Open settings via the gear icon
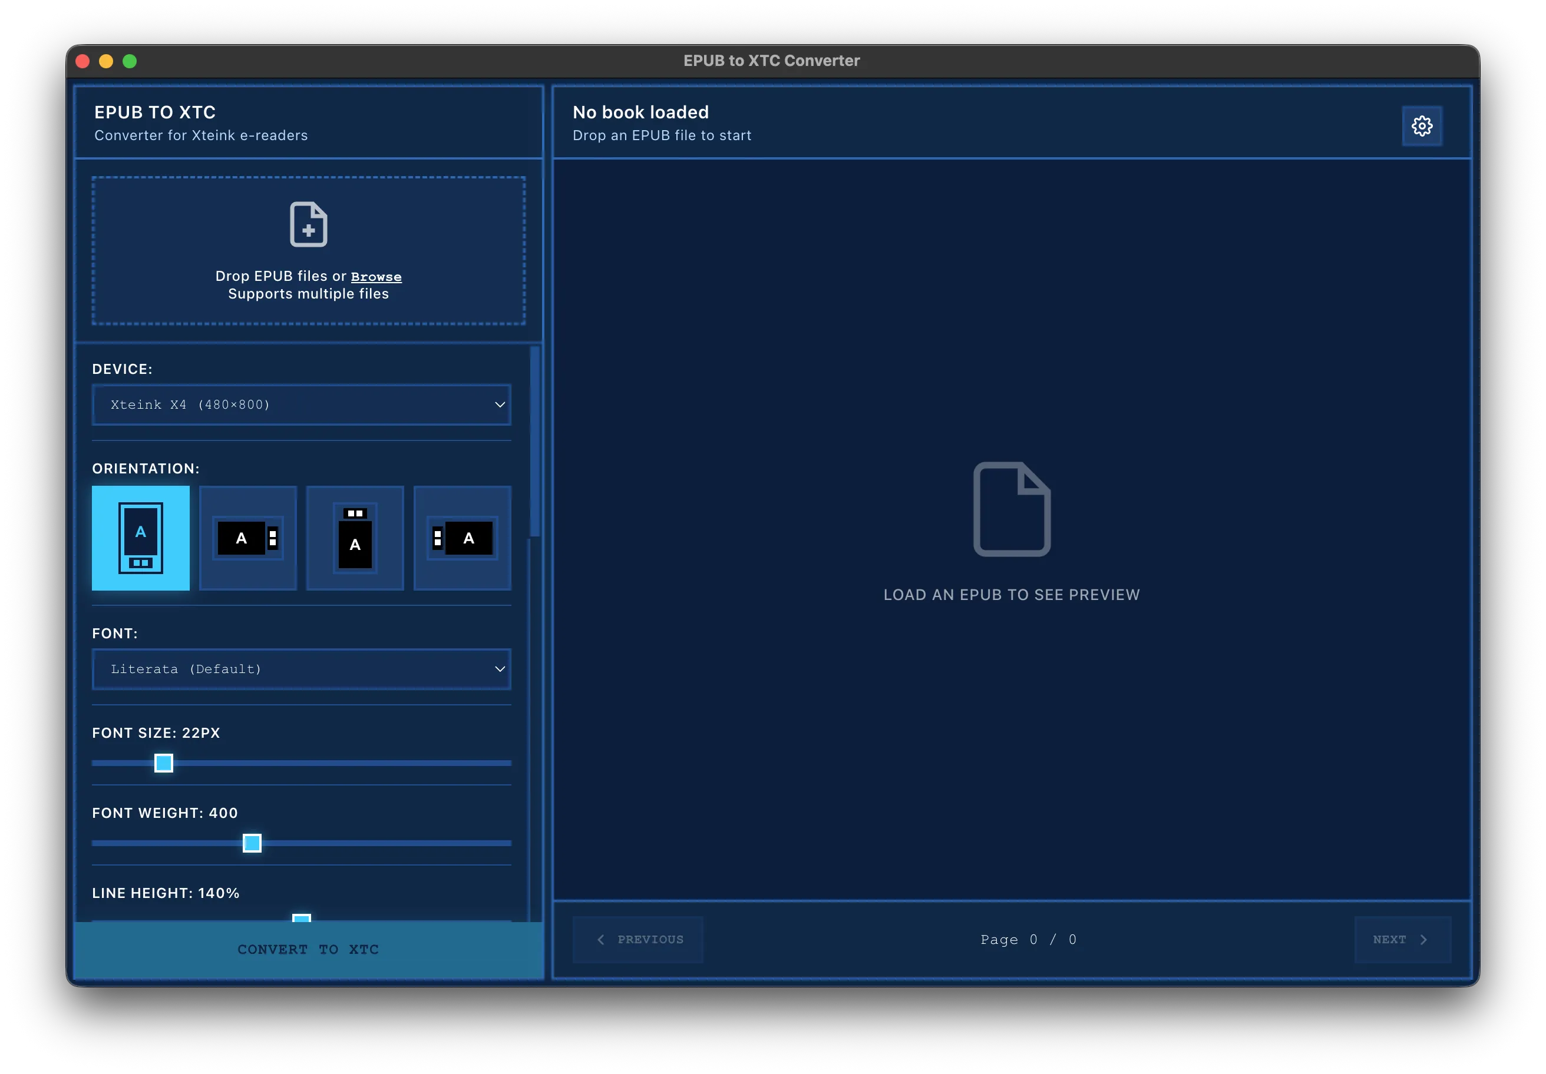 point(1422,126)
